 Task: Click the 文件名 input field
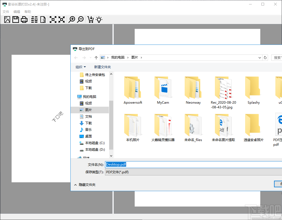(x=193, y=164)
